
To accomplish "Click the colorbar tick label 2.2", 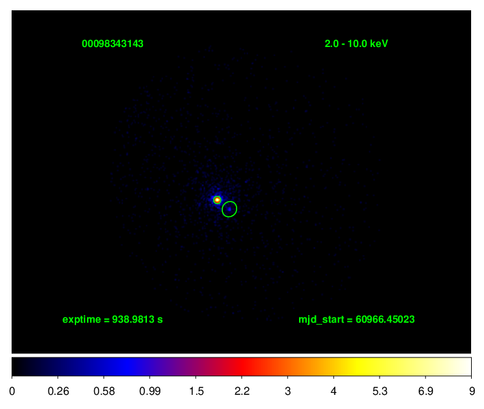I will point(242,392).
